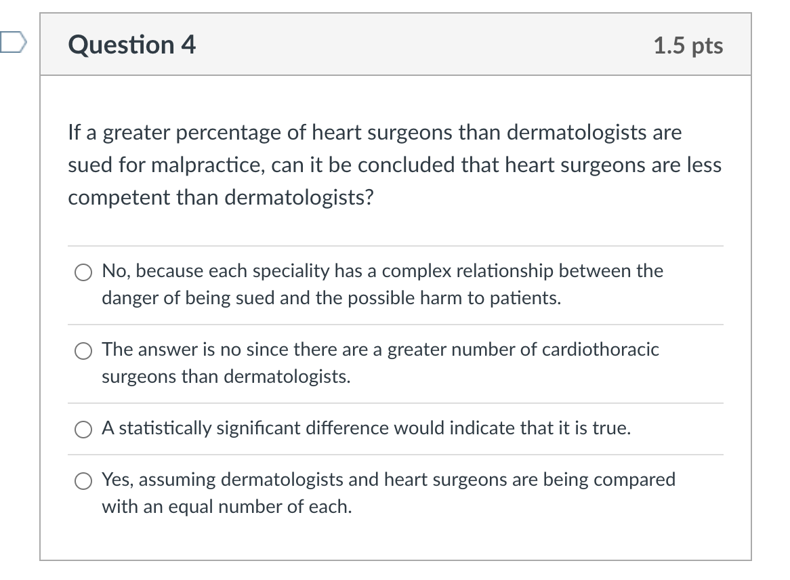
Task: Click the "1.5 pts" points label
Action: [x=688, y=45]
